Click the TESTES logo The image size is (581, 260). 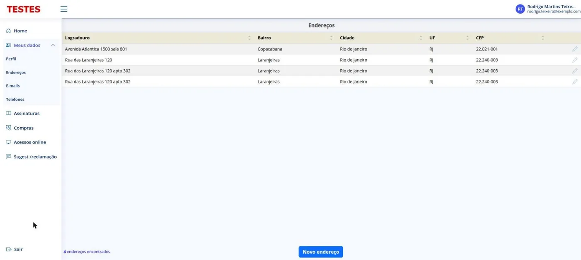click(24, 9)
